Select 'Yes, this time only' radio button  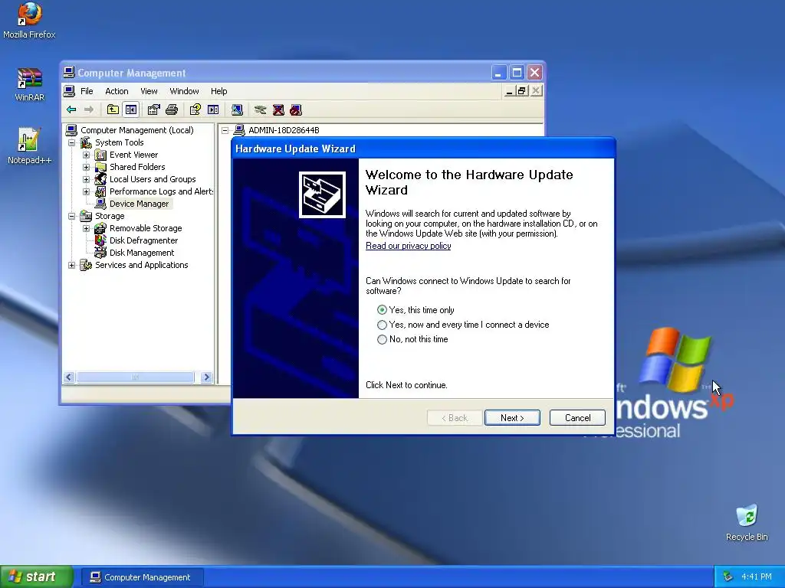pyautogui.click(x=382, y=310)
